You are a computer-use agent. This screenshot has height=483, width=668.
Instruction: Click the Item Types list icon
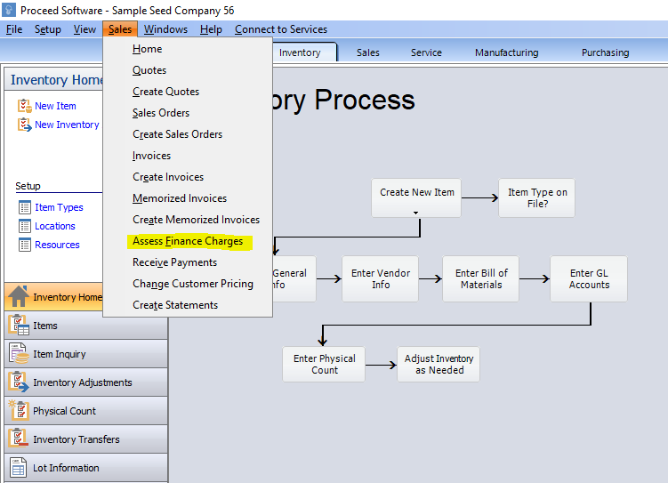tap(25, 207)
